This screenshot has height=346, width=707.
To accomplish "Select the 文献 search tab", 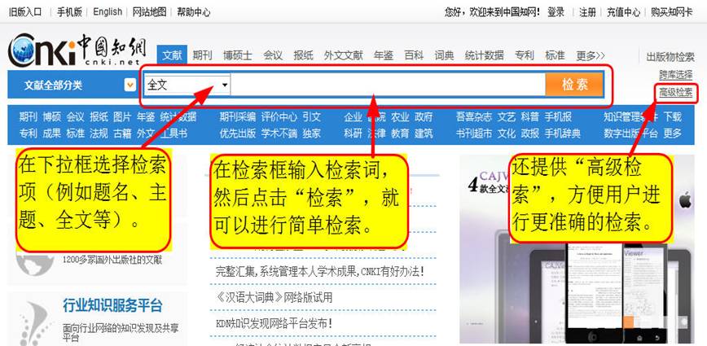I will point(172,55).
